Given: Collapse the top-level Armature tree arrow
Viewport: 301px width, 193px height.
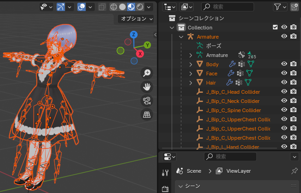Looking at the screenshot, I should (x=181, y=37).
